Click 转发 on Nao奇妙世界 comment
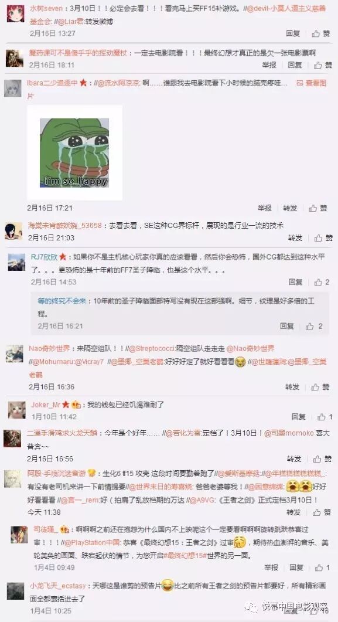 (x=292, y=387)
